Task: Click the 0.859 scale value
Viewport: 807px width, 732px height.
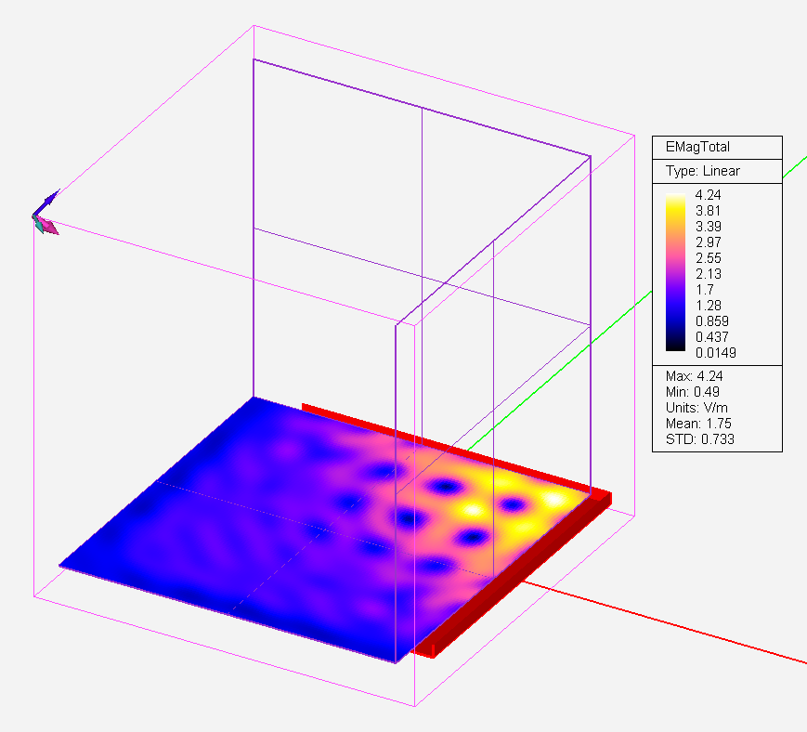Action: click(711, 321)
